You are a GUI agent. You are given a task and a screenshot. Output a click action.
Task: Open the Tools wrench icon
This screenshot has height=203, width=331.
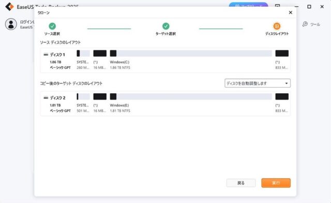[x=305, y=24]
